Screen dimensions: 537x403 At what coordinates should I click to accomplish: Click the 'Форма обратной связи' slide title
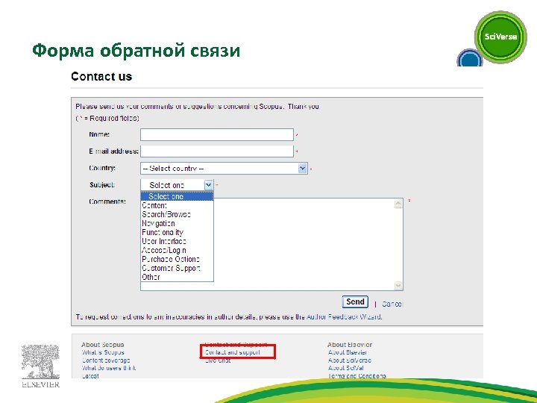coord(136,51)
